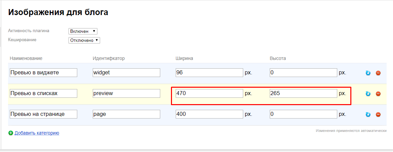Click refresh icon in page row

click(x=368, y=115)
